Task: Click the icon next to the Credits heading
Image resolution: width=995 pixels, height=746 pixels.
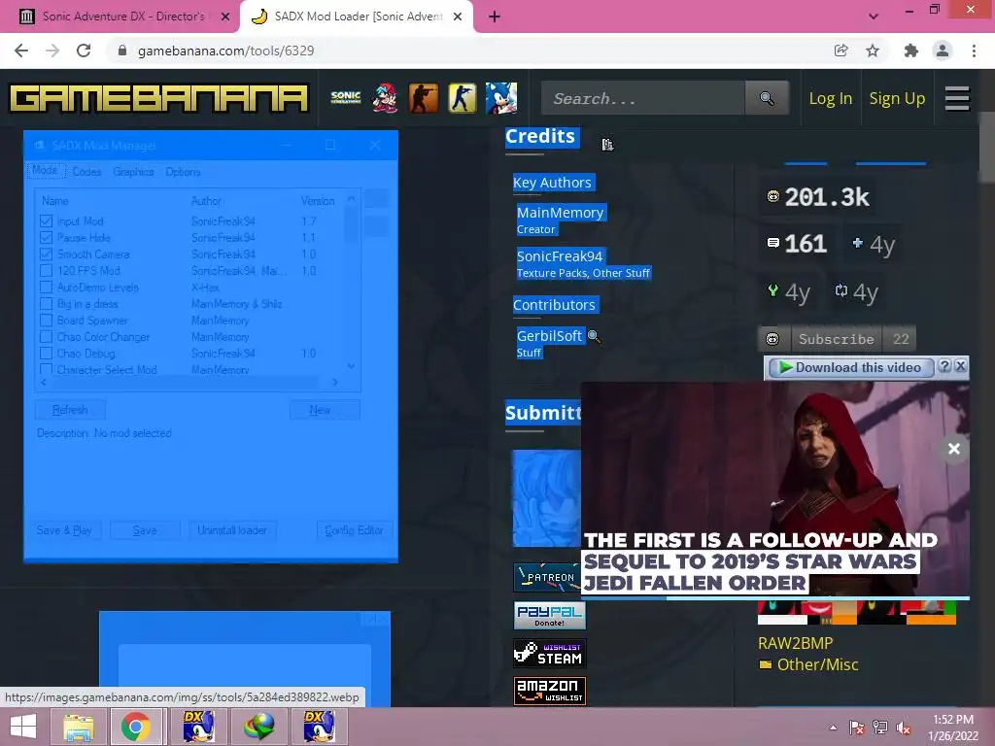Action: (x=607, y=145)
